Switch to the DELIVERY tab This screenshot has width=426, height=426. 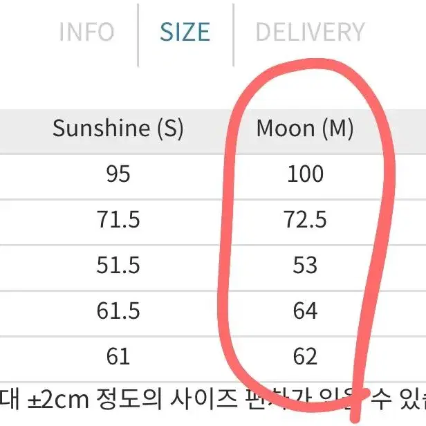[310, 32]
